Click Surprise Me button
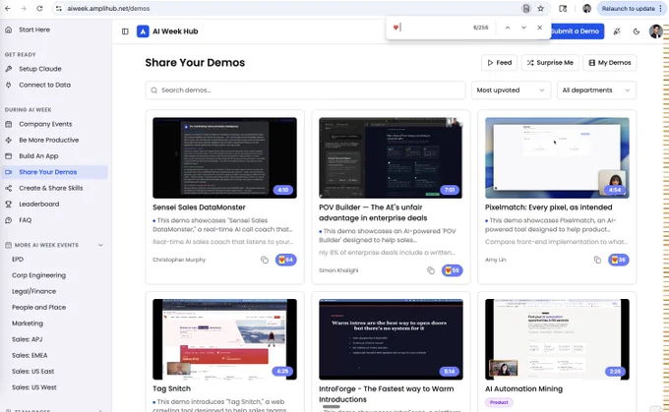Screen dimensions: 669x412 click(x=550, y=63)
